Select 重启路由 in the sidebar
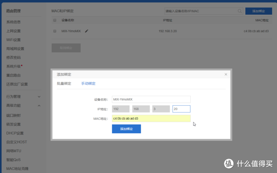 pos(13,76)
